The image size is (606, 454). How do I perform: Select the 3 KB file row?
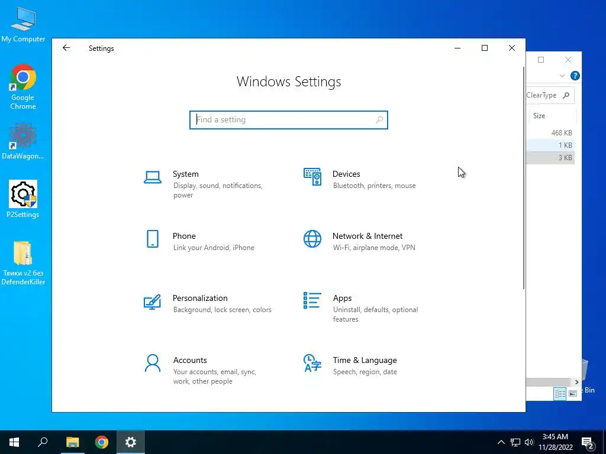[550, 157]
